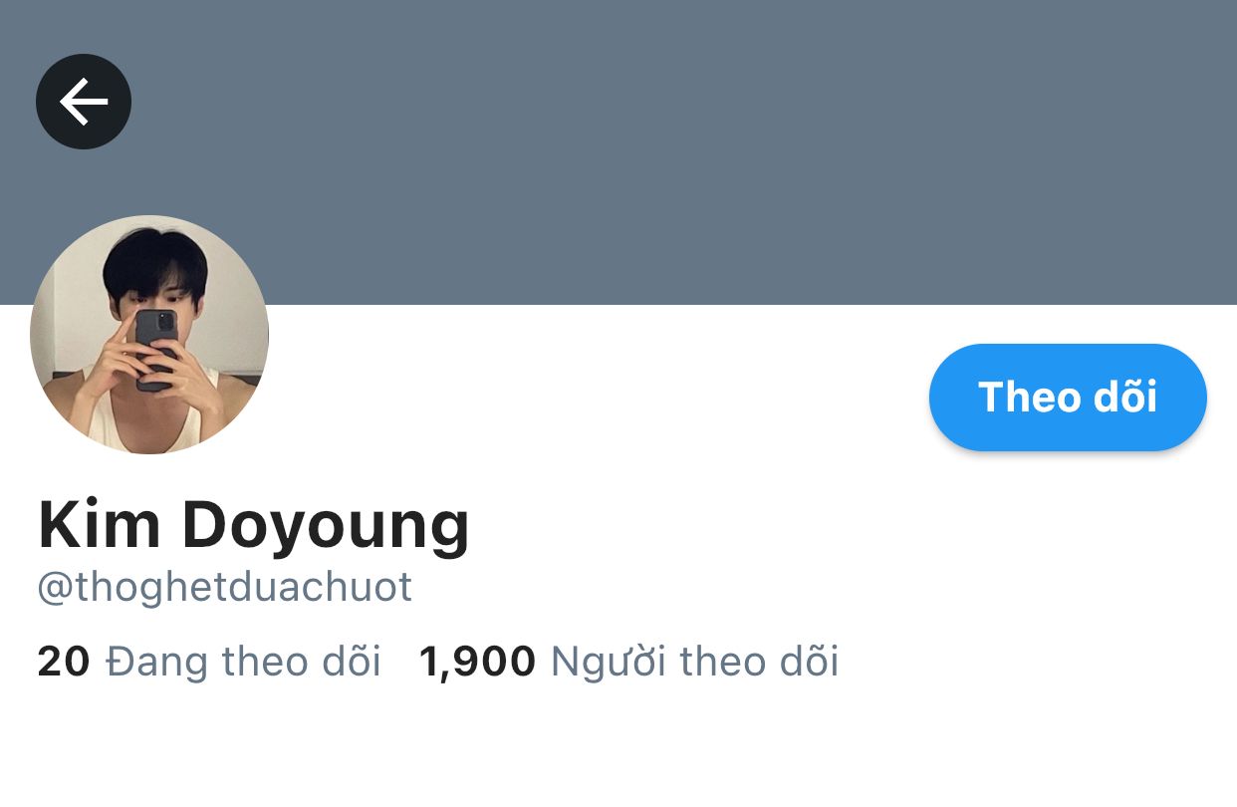This screenshot has width=1237, height=807.
Task: Go back using the left arrow icon
Action: tap(84, 102)
